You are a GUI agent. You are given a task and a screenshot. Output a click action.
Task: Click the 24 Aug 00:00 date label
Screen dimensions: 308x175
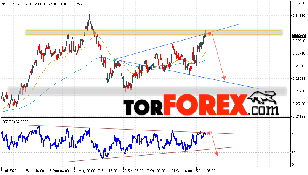(85, 170)
